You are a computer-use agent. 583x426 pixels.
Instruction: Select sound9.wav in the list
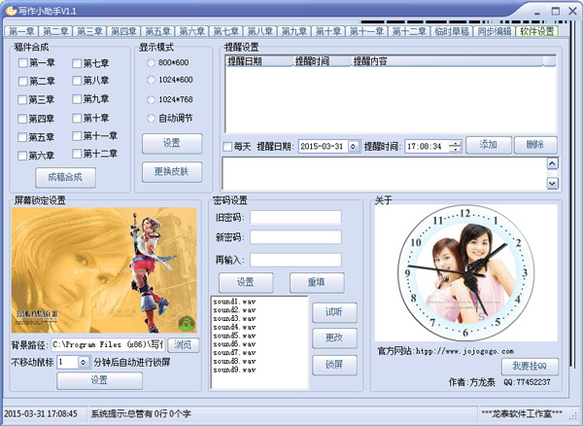[x=234, y=371]
